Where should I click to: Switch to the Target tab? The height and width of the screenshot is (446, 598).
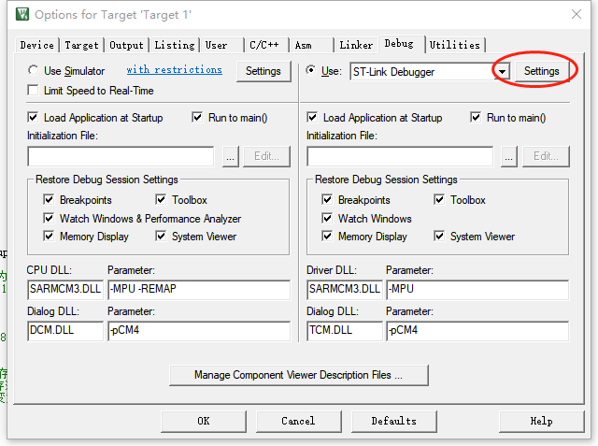click(81, 45)
